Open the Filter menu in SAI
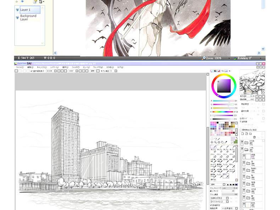The height and width of the screenshot is (210, 280). (x=75, y=67)
